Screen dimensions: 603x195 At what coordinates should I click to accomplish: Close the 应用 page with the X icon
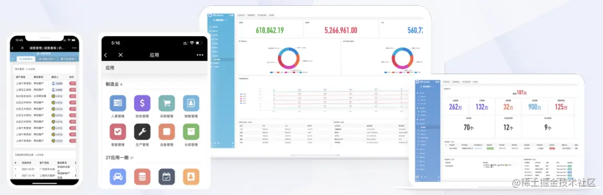coord(120,55)
